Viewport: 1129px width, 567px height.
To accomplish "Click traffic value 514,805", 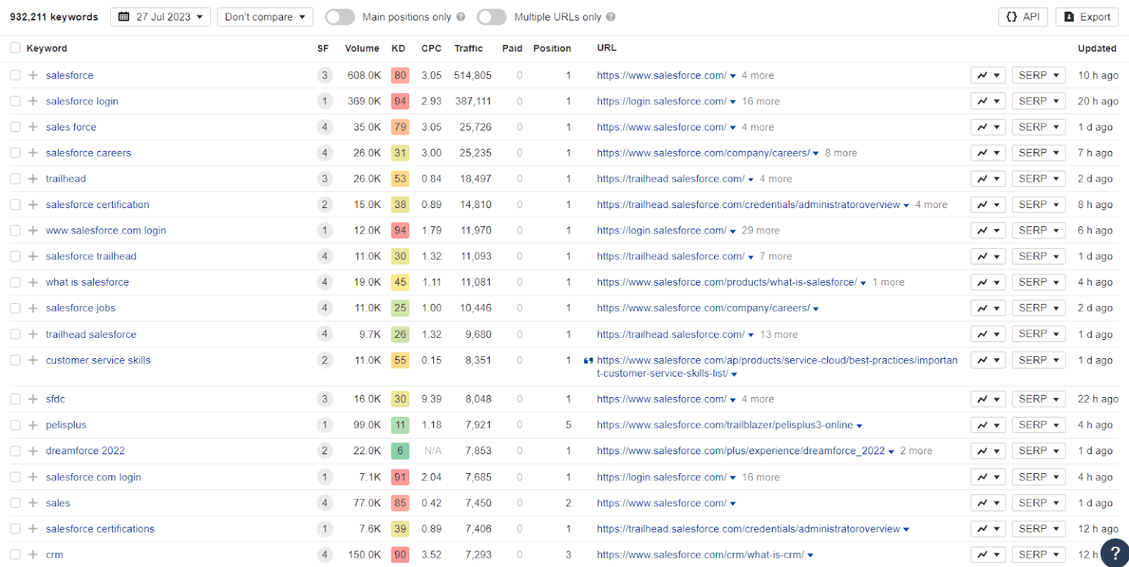I will pos(473,75).
